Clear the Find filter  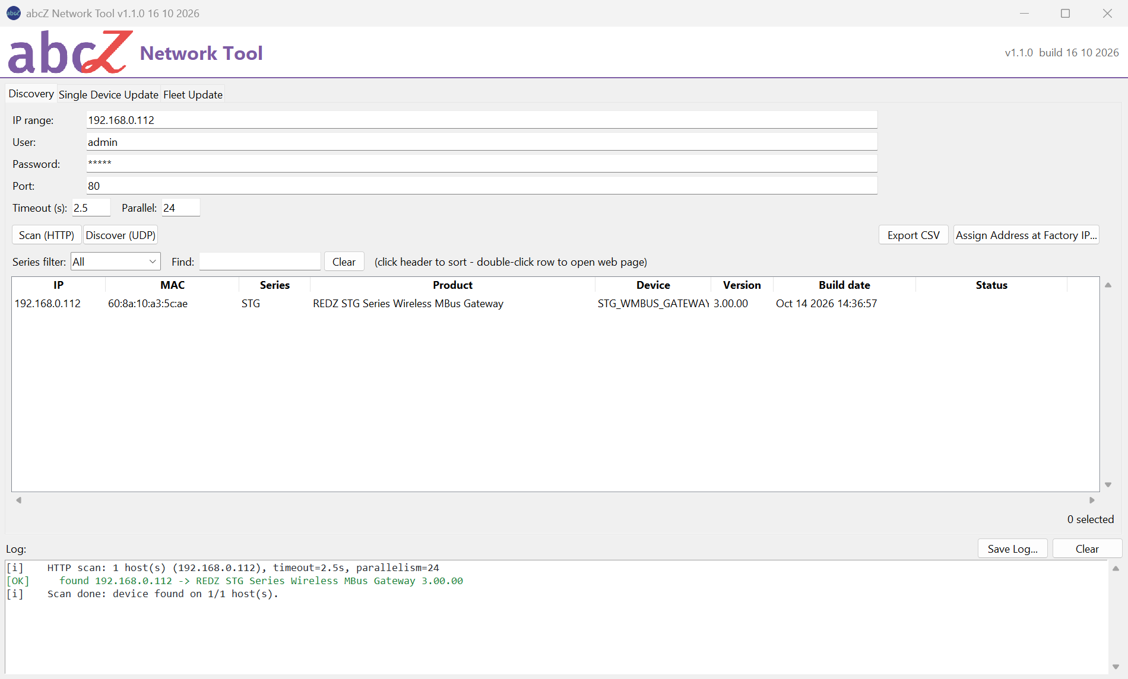(x=344, y=262)
